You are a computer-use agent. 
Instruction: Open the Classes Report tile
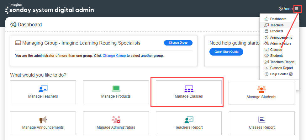pos(262,123)
